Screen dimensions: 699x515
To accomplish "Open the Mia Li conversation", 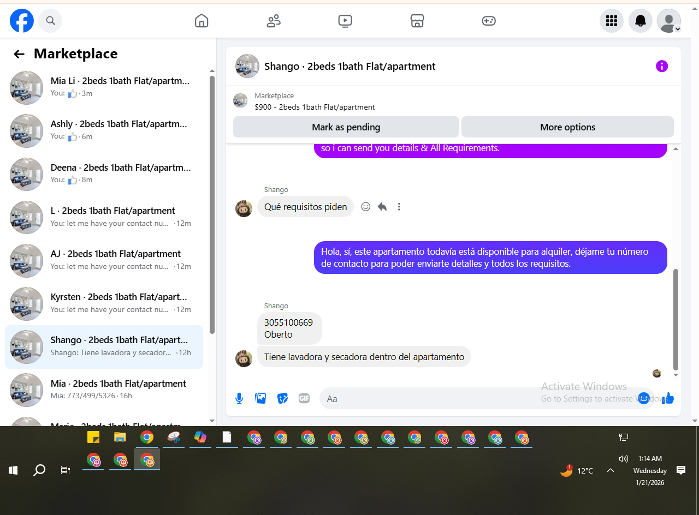I will [x=104, y=87].
